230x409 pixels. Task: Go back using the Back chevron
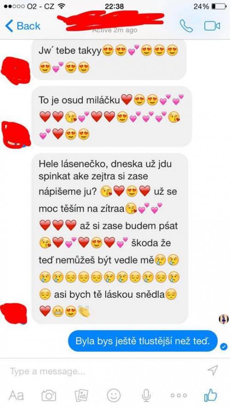click(23, 26)
